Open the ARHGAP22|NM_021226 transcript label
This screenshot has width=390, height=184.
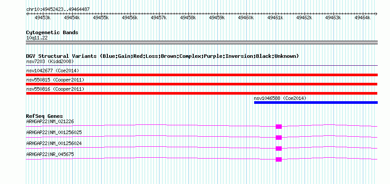point(50,122)
